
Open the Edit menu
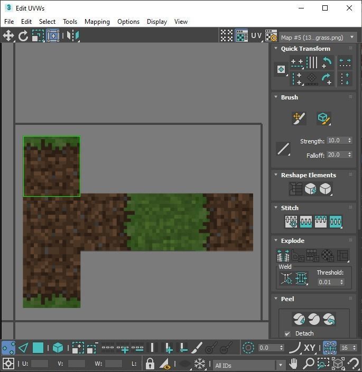coord(26,22)
